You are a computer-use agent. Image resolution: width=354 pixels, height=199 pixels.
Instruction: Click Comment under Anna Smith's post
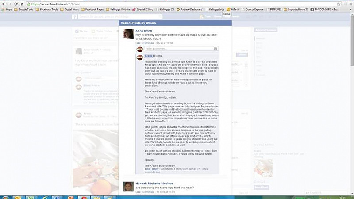(148, 43)
